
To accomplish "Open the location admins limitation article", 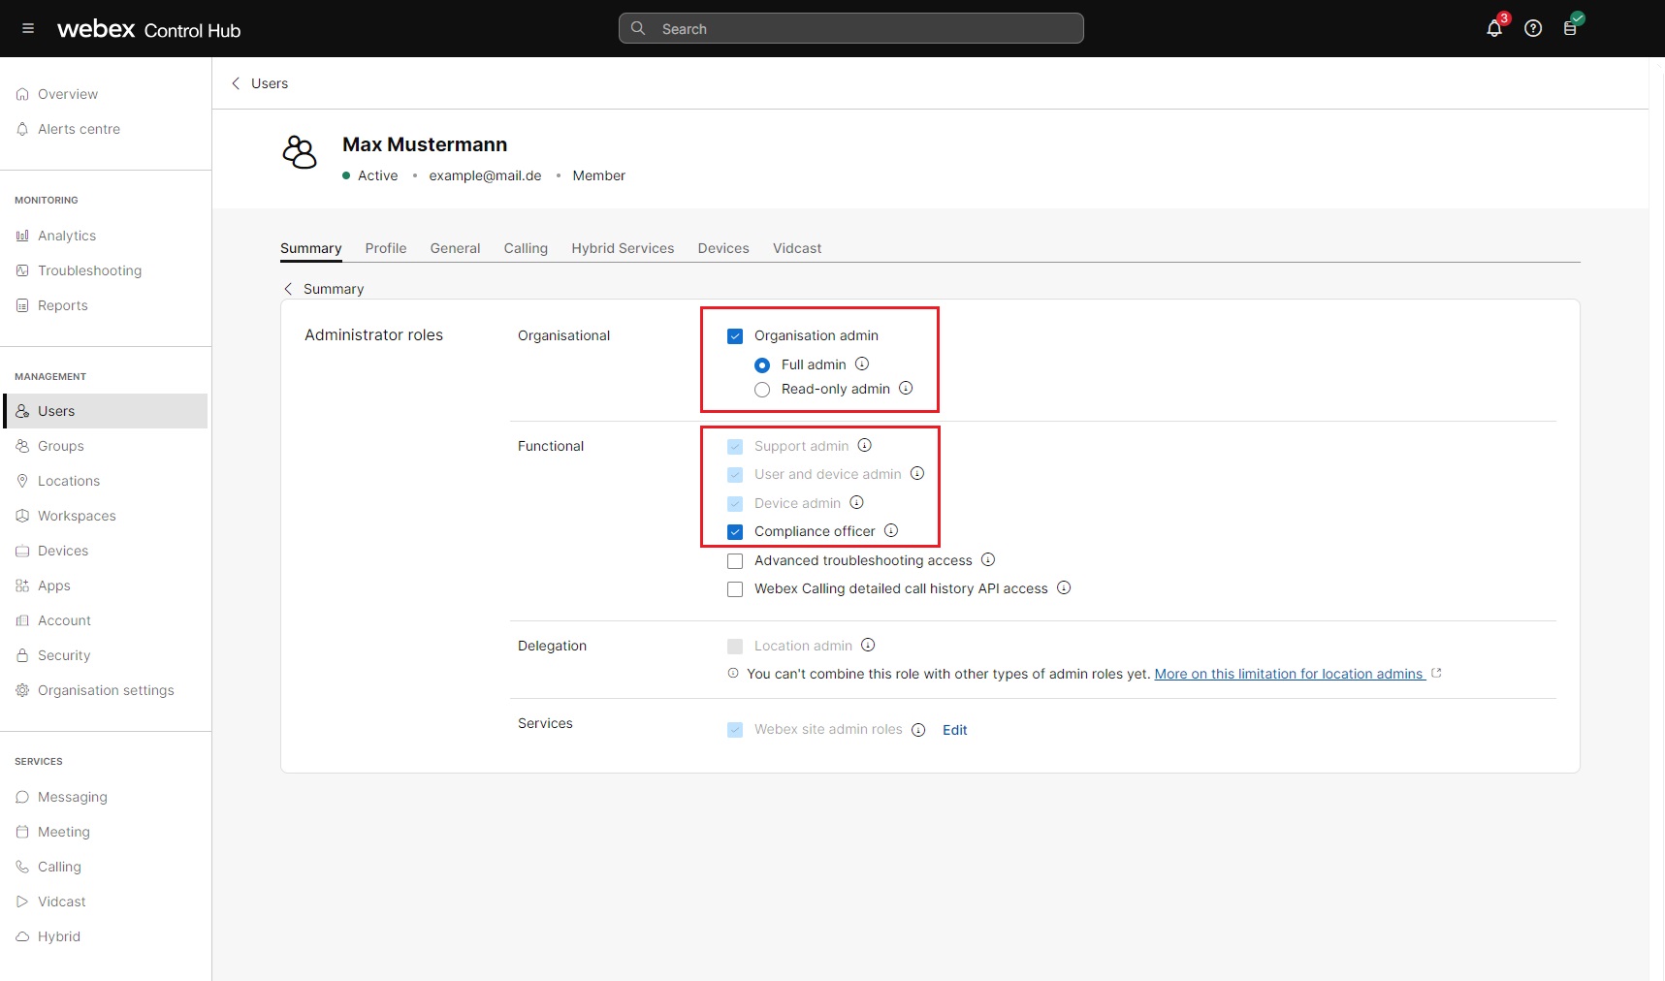I will pyautogui.click(x=1290, y=674).
